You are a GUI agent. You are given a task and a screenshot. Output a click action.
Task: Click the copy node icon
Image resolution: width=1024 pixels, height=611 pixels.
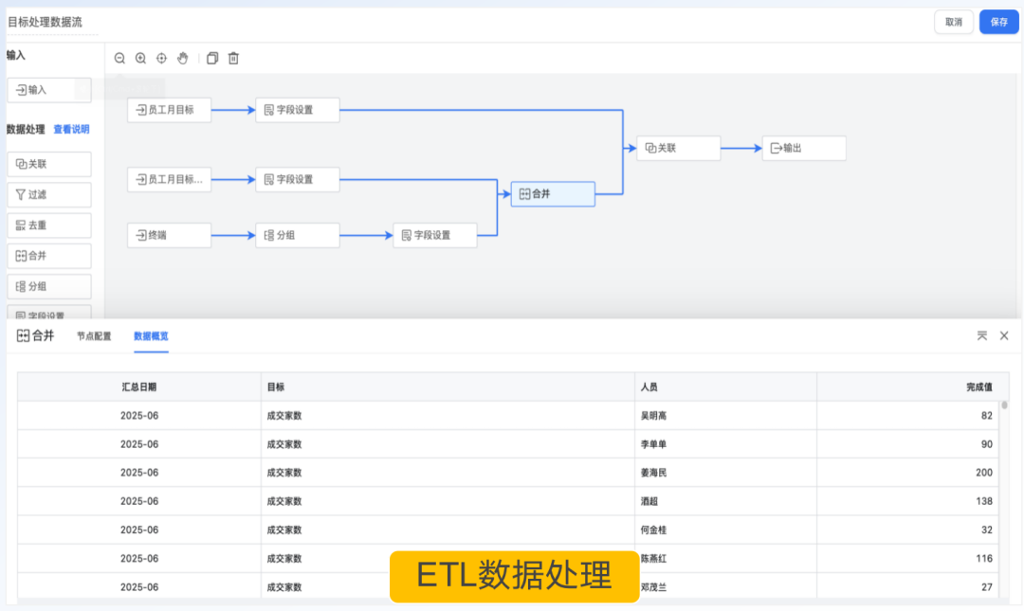click(212, 58)
